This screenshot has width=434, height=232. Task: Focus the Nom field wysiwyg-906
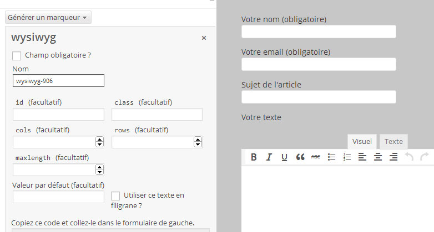pyautogui.click(x=58, y=81)
